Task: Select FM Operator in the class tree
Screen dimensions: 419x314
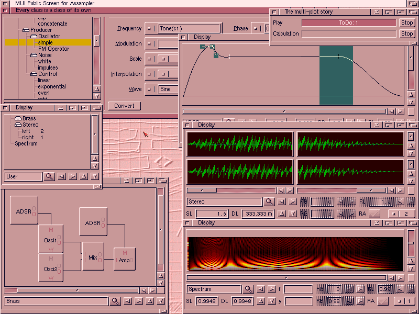Action: point(53,49)
